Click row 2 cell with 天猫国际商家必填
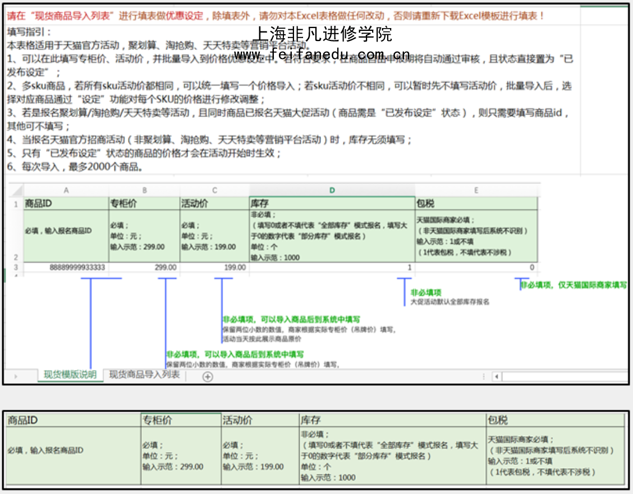The width and height of the screenshot is (633, 494). point(476,236)
